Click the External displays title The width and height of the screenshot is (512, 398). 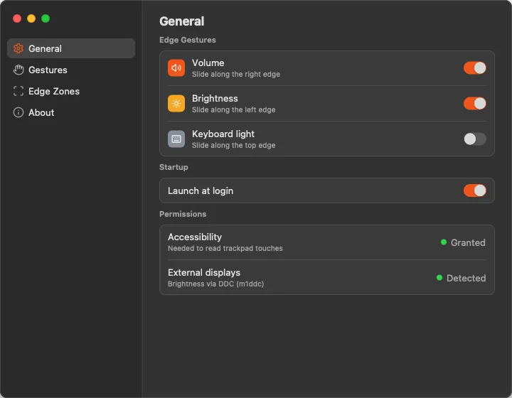204,272
